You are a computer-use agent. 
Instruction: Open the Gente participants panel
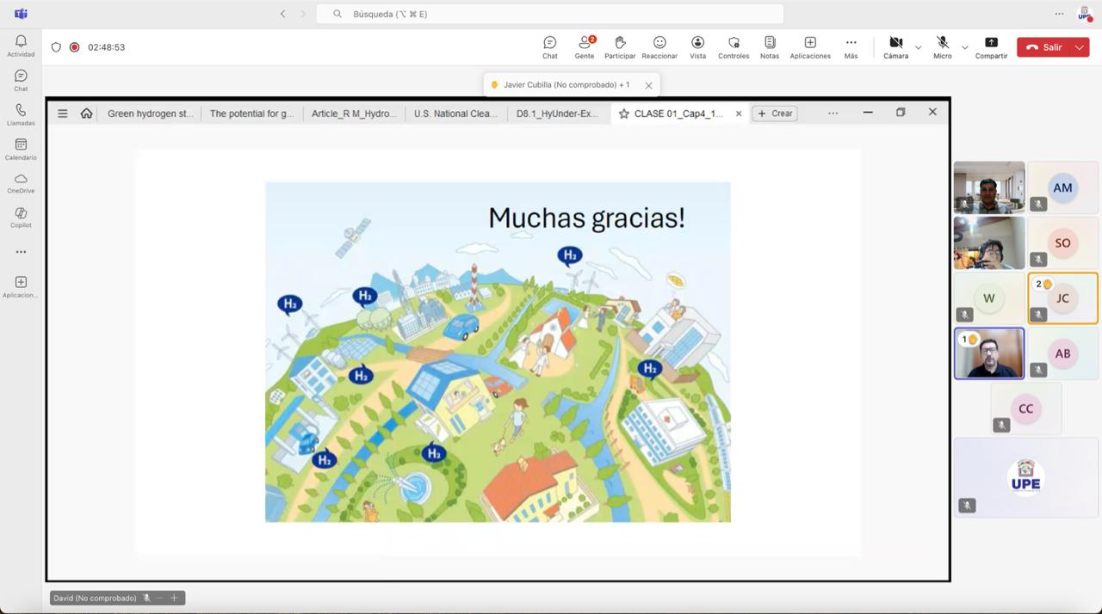pyautogui.click(x=584, y=46)
